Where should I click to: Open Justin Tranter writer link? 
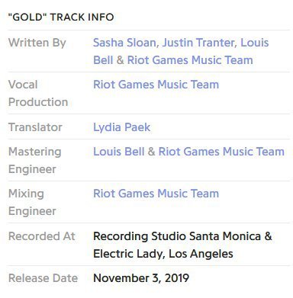click(198, 43)
